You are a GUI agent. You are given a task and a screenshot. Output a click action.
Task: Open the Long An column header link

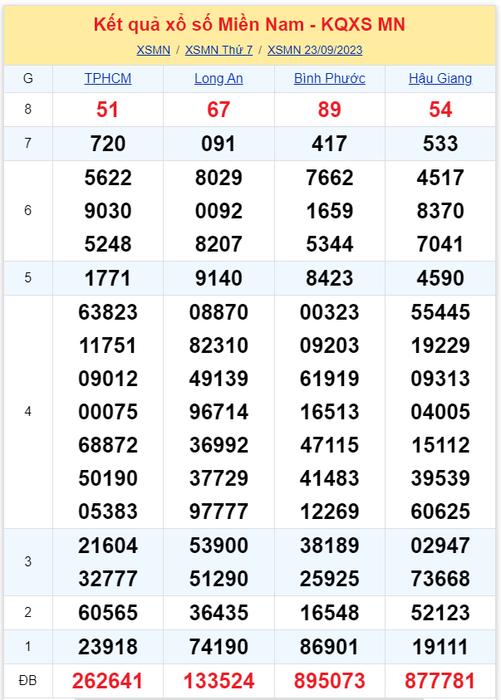(x=219, y=79)
